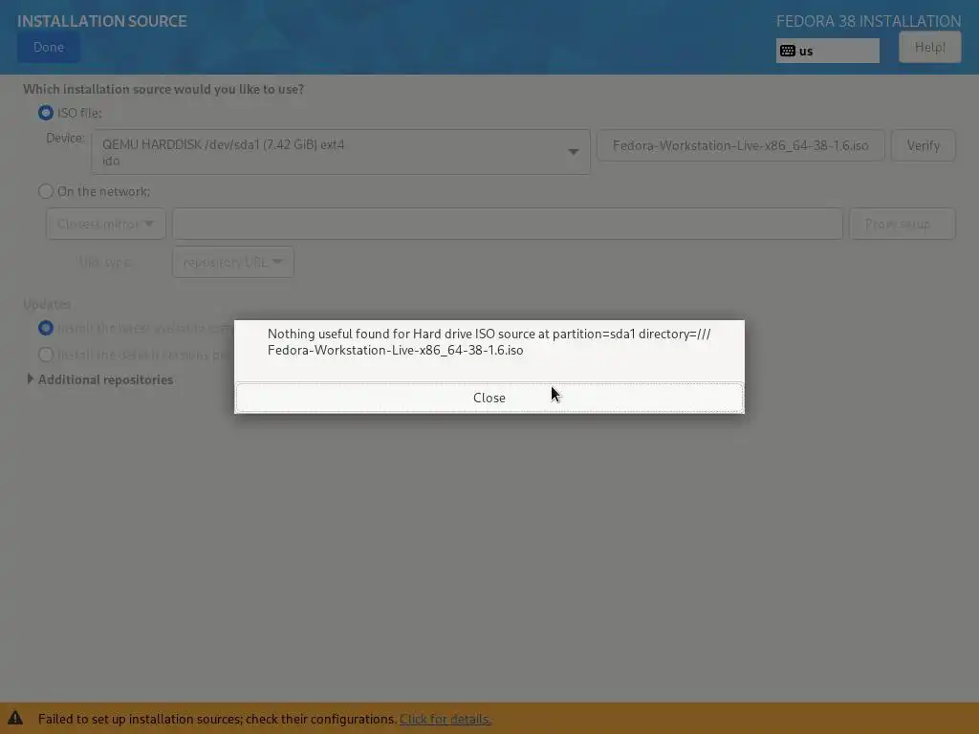Viewport: 979px width, 734px height.
Task: Click the warning triangle icon in the status bar
Action: (15, 719)
